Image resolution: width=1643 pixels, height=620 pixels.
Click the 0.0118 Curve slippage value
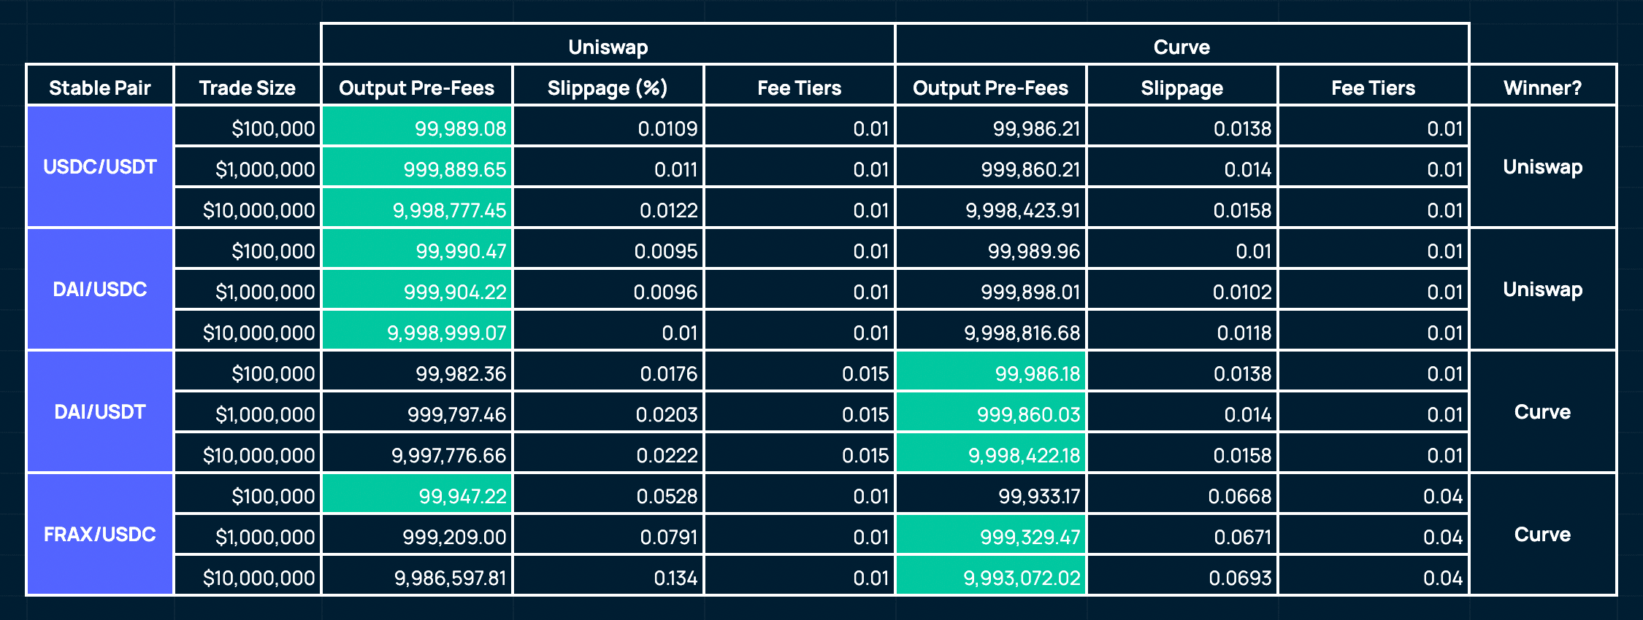pyautogui.click(x=1244, y=333)
